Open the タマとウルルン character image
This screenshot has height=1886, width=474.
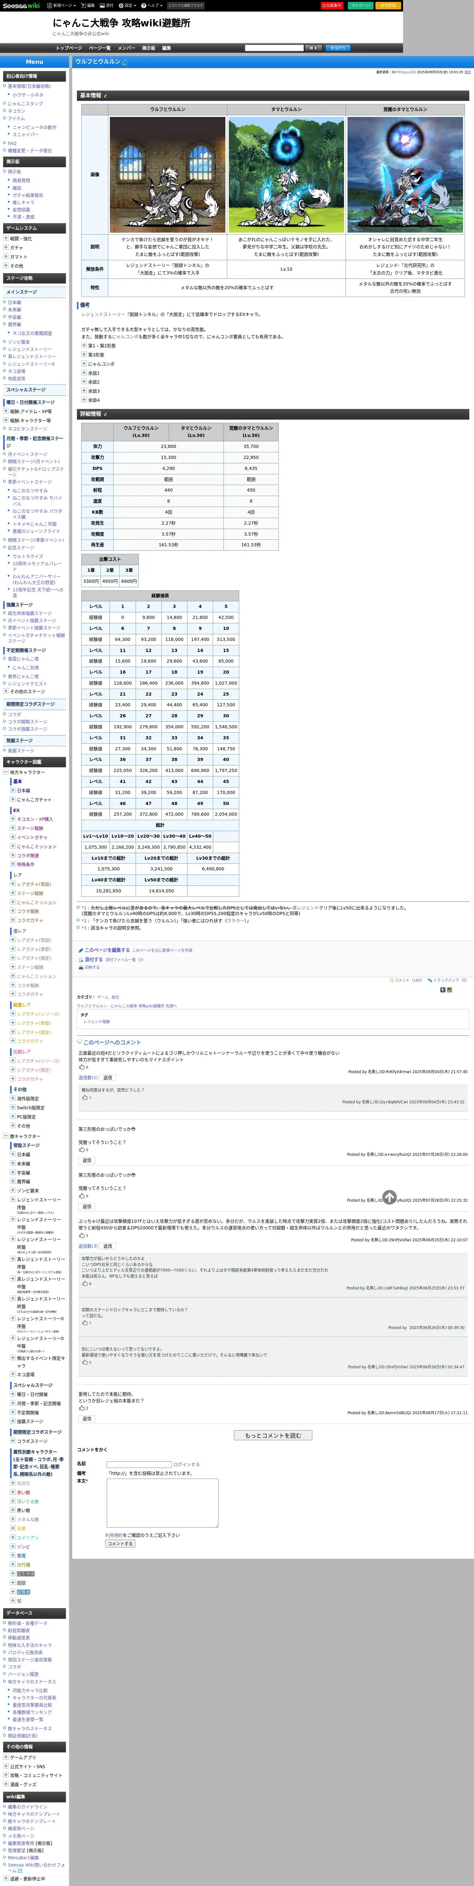click(286, 175)
